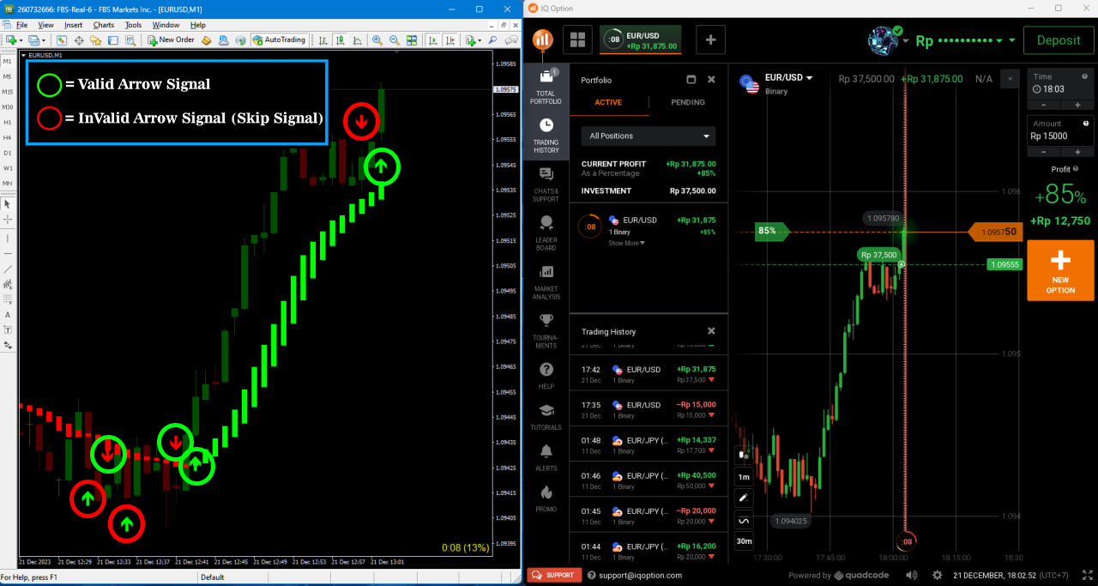1098x586 pixels.
Task: Click the 30m chart range button
Action: 744,541
